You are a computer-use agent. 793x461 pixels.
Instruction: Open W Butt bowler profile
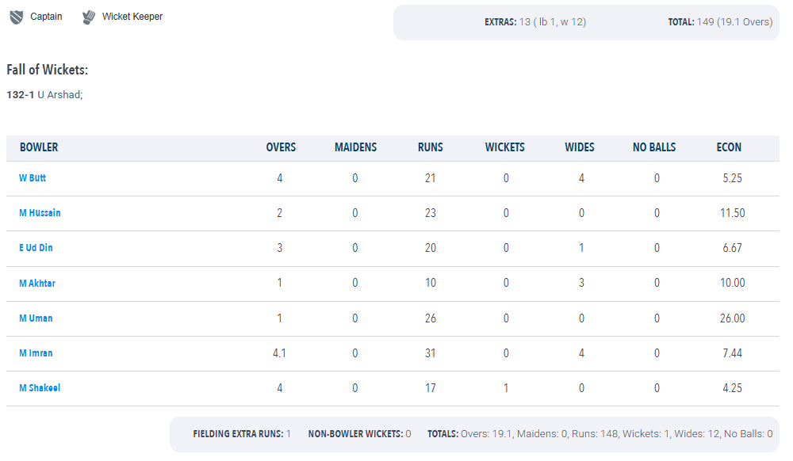point(33,178)
